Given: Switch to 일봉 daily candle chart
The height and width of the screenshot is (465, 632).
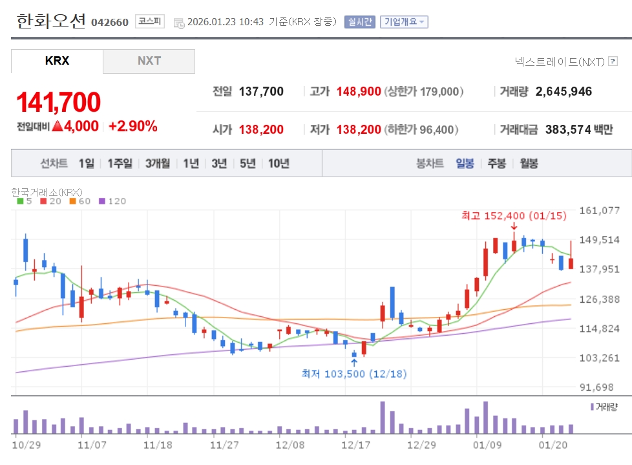Looking at the screenshot, I should [x=465, y=163].
